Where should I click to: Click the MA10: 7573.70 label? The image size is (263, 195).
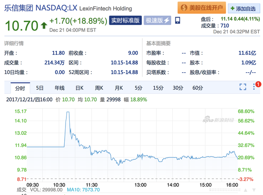point(83,190)
